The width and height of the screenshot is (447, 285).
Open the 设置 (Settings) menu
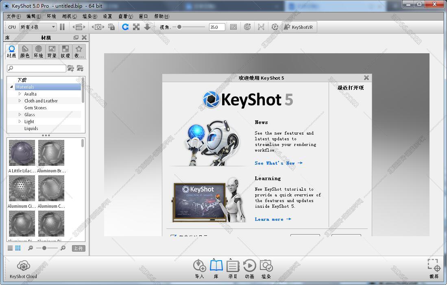click(107, 16)
